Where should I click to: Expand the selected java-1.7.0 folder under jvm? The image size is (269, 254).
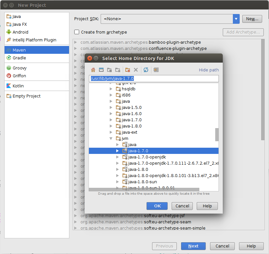(118, 151)
